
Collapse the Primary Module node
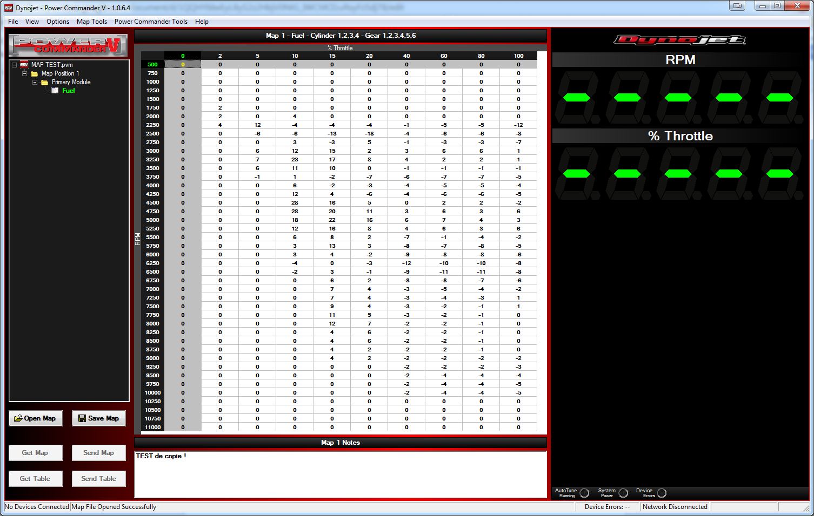pyautogui.click(x=35, y=82)
